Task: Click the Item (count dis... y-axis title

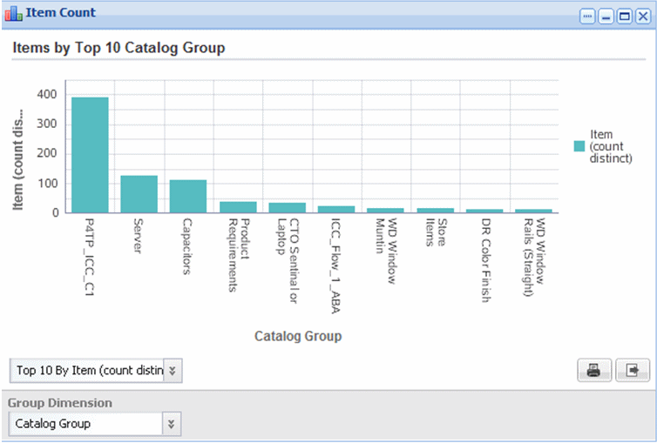Action: [17, 160]
